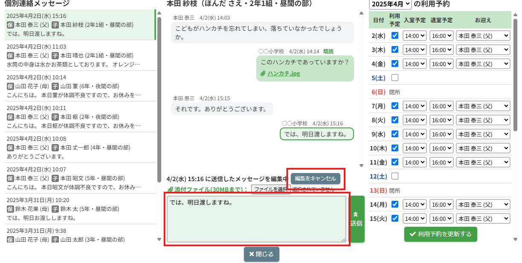The height and width of the screenshot is (263, 522).
Task: Click the message list scroll-down arrow
Action: 159,239
